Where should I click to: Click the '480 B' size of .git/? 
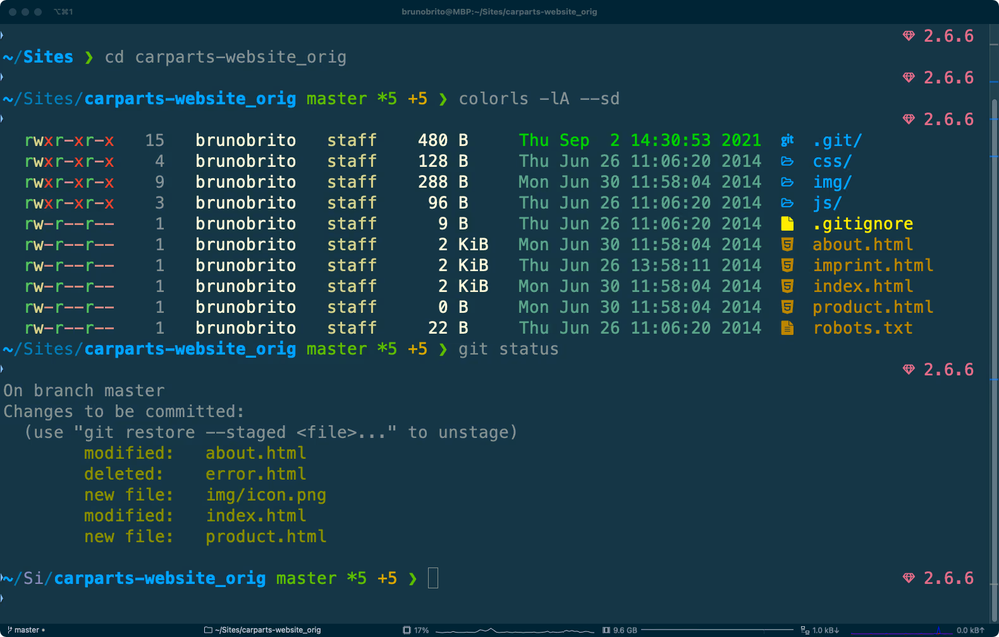[443, 140]
